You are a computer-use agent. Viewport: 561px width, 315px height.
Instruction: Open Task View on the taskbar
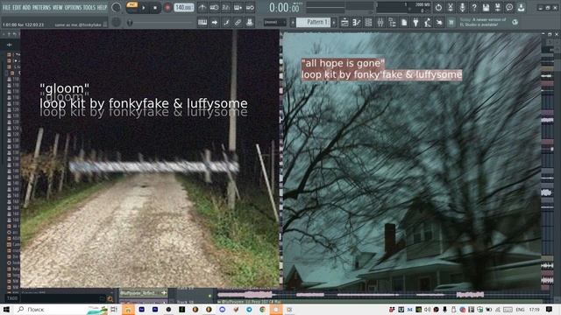(x=114, y=309)
